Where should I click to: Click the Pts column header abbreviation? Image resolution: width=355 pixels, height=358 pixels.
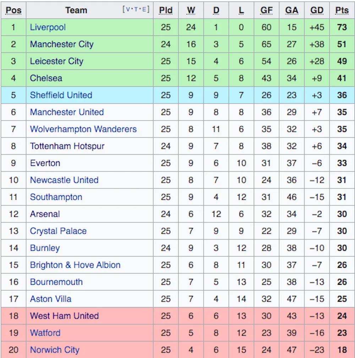pos(342,11)
